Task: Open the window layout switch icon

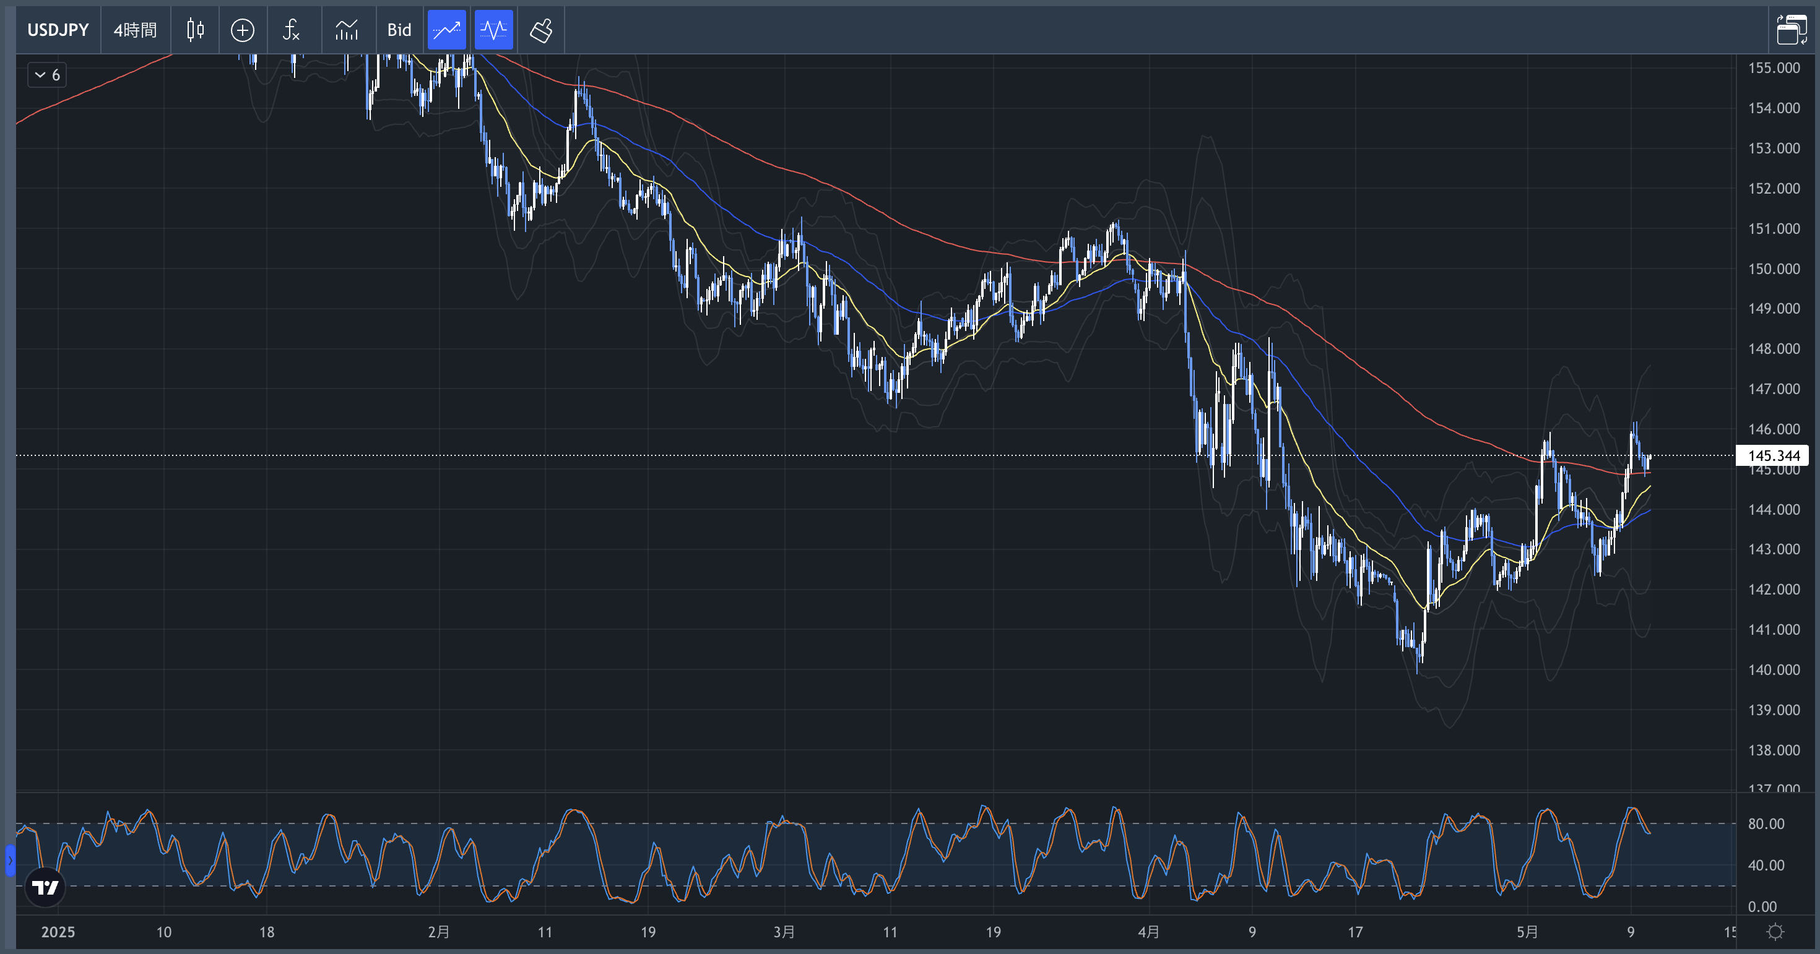Action: click(1792, 30)
